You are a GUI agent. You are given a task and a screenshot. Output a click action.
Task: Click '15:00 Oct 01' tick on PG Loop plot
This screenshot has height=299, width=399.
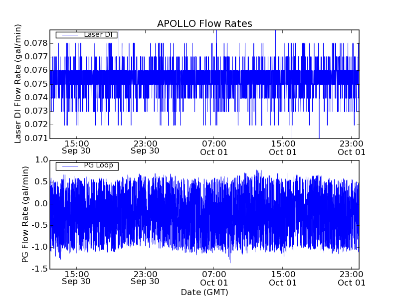tap(283, 279)
